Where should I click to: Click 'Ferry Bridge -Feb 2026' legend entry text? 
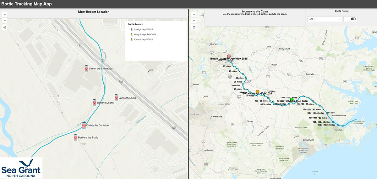pyautogui.click(x=145, y=34)
